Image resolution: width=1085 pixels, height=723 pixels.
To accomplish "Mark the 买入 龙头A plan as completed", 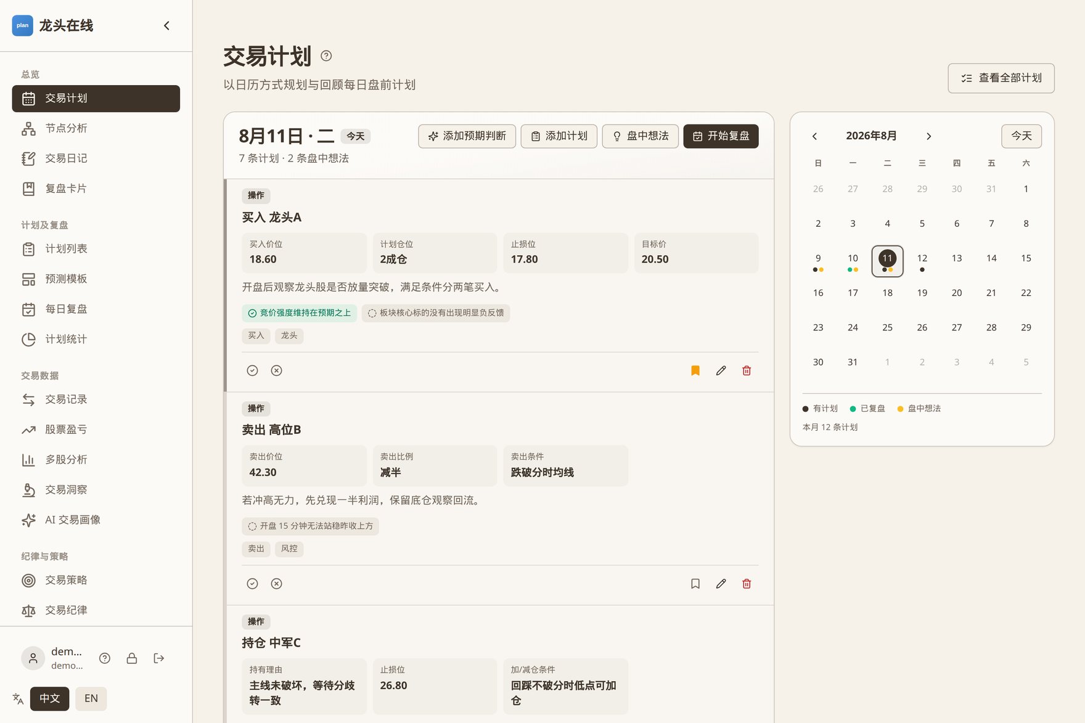I will [x=252, y=370].
